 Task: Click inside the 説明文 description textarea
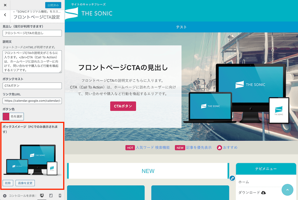pyautogui.click(x=32, y=61)
